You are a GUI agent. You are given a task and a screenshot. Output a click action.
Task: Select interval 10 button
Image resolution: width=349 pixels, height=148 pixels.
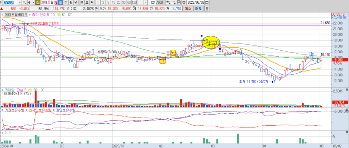coord(113,3)
